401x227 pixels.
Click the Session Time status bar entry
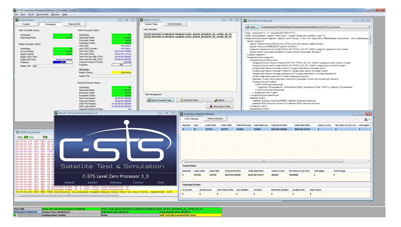click(71, 212)
